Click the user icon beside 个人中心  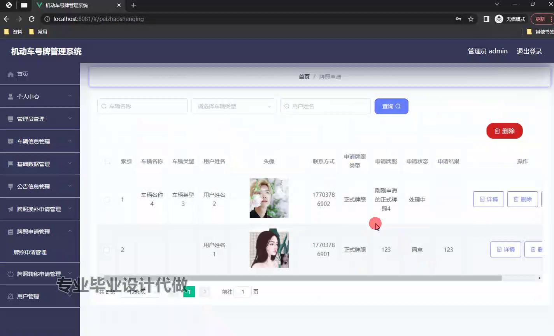tap(11, 96)
